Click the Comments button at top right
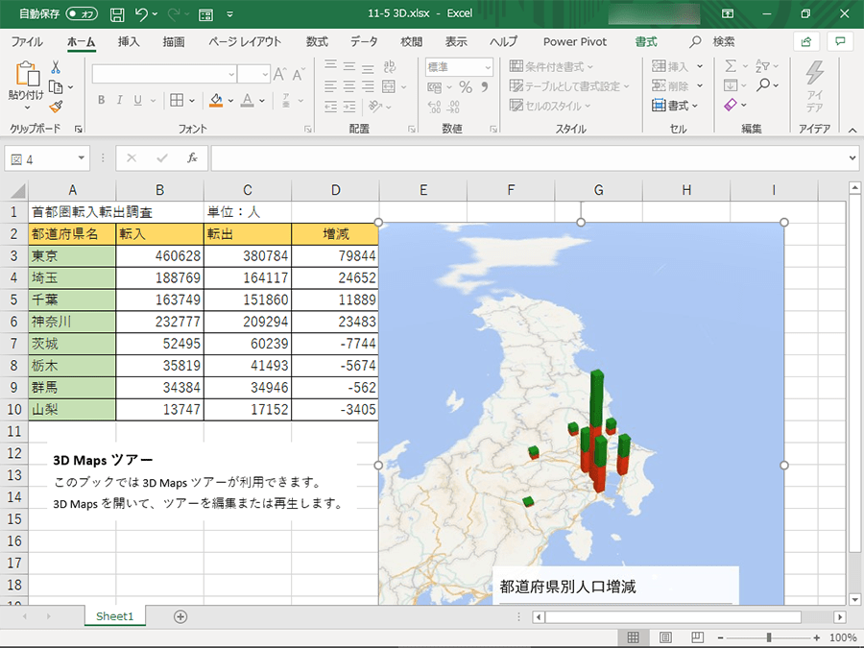Screen dimensions: 864x648 point(841,41)
